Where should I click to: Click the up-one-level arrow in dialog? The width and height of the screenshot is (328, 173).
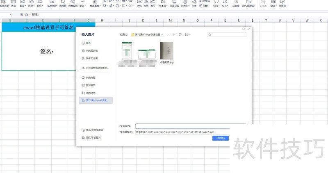(174, 35)
